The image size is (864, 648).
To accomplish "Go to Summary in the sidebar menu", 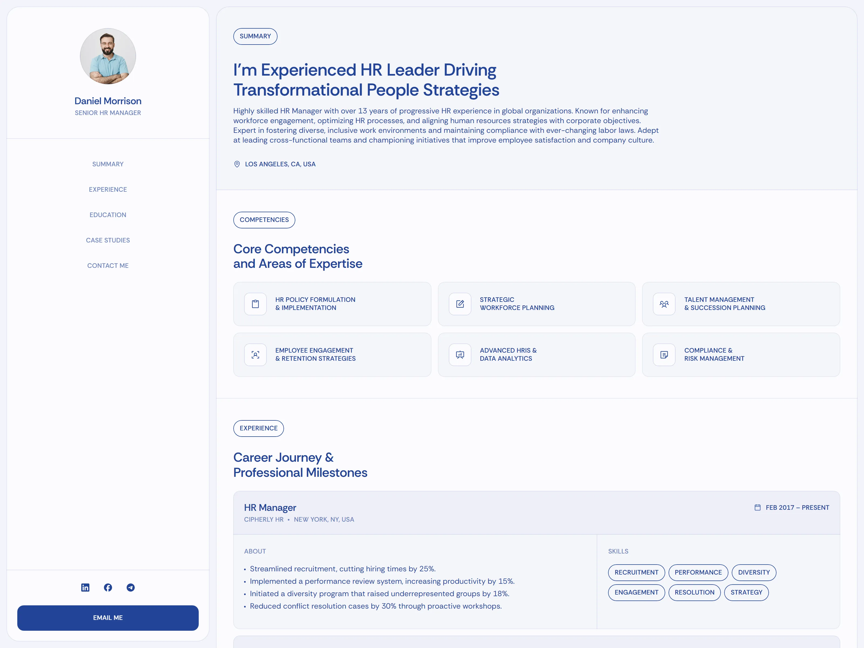I will click(x=108, y=164).
